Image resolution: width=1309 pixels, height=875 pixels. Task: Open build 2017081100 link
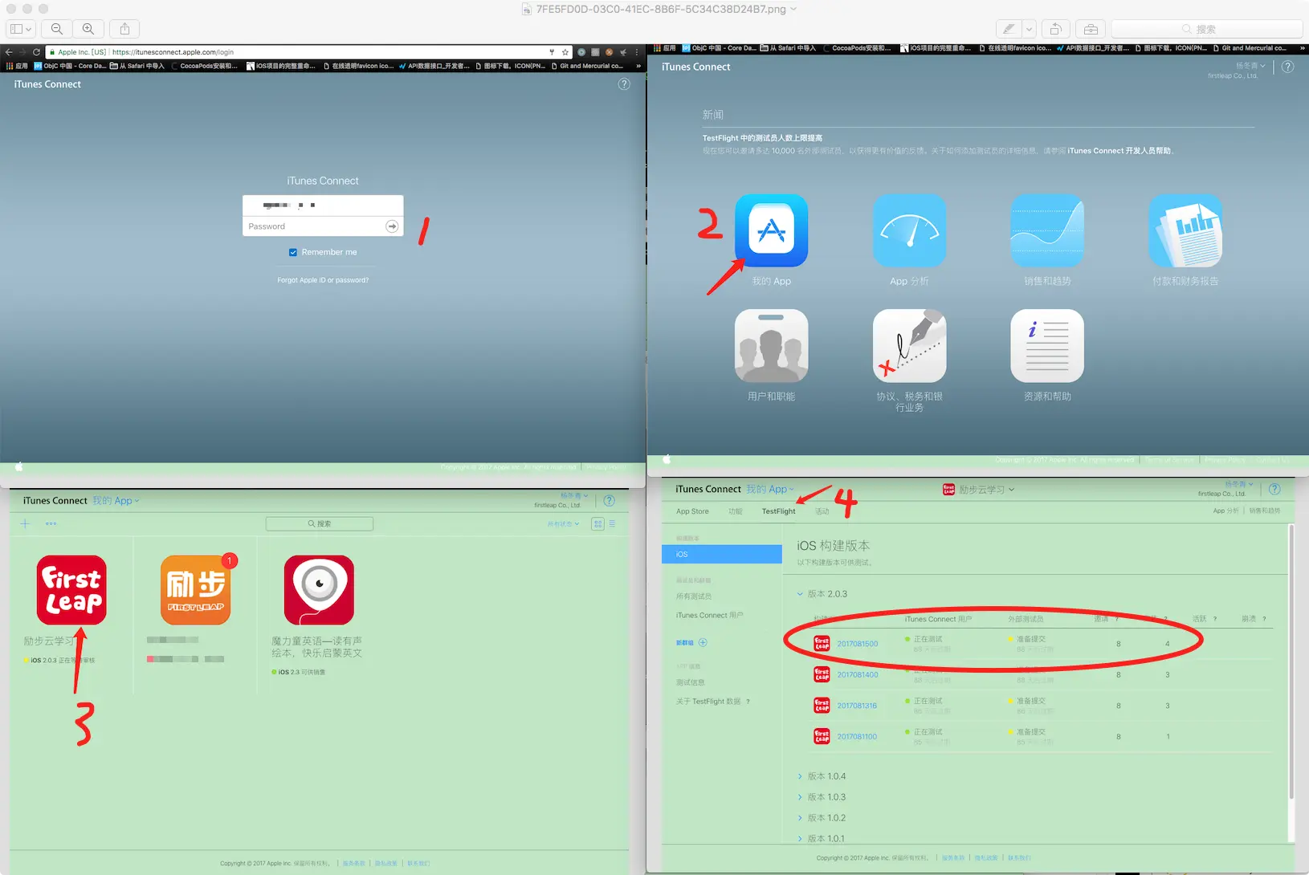point(857,737)
